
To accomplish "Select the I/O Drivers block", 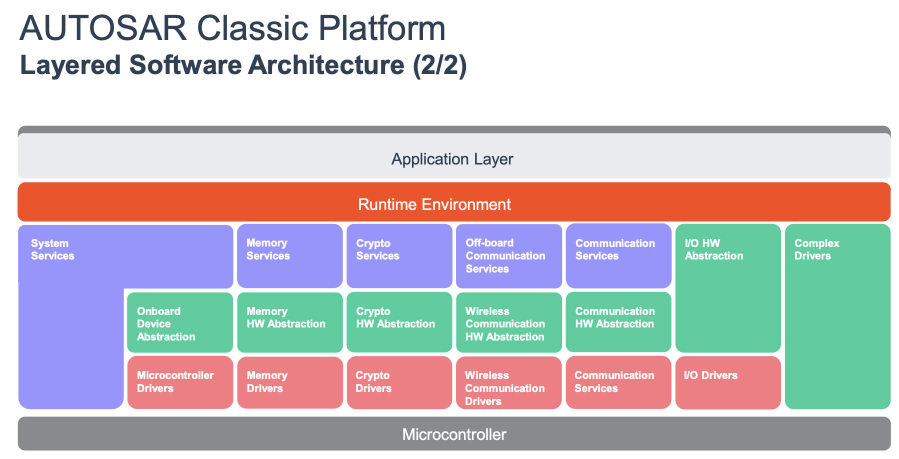I will point(728,382).
